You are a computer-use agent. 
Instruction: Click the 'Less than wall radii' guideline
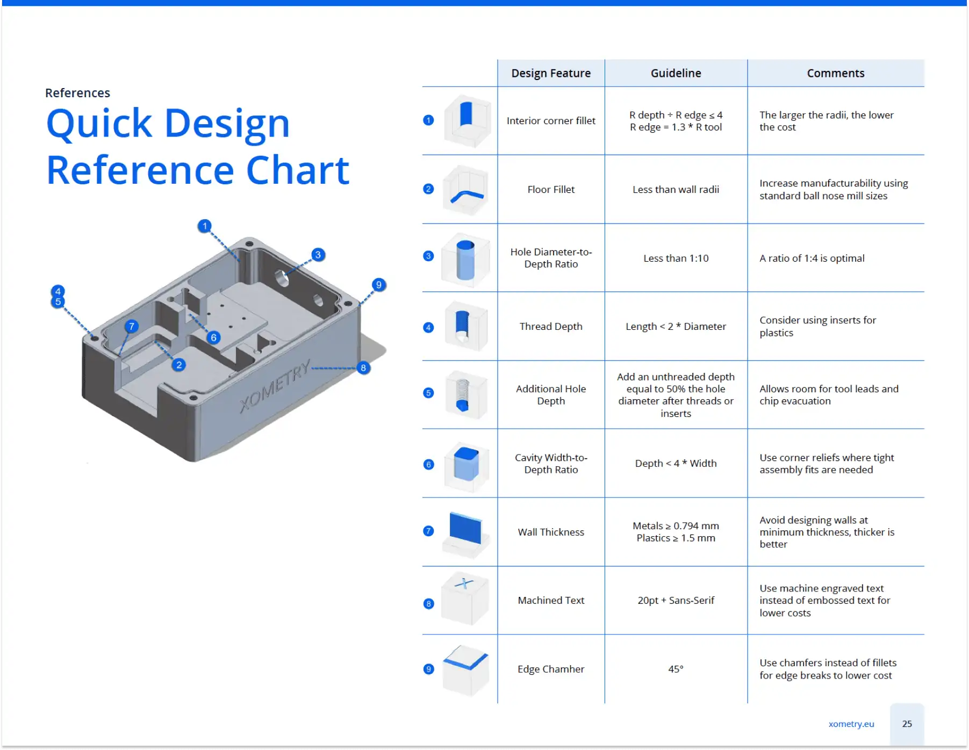pyautogui.click(x=676, y=190)
